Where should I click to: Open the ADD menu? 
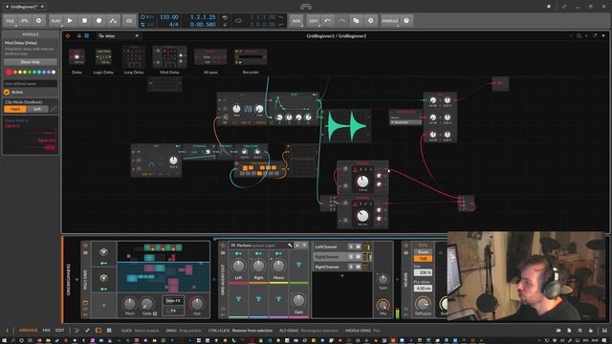[296, 21]
